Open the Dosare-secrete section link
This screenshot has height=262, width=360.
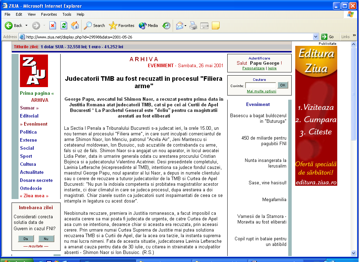36,180
